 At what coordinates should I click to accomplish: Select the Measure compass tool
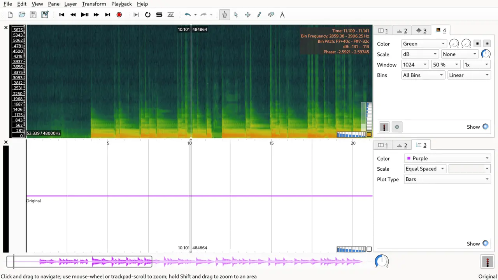282,15
